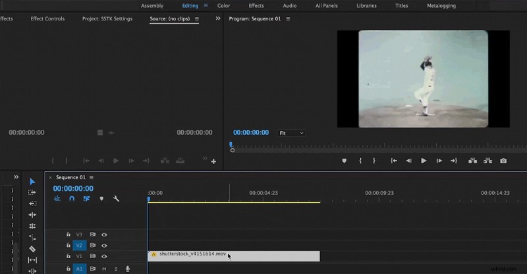Hide track V3 with eye icon
Image resolution: width=527 pixels, height=274 pixels.
(104, 234)
